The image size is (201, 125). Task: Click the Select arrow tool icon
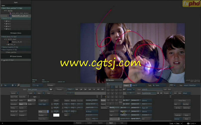[154, 85]
